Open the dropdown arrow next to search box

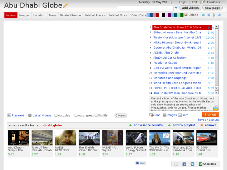(176, 8)
